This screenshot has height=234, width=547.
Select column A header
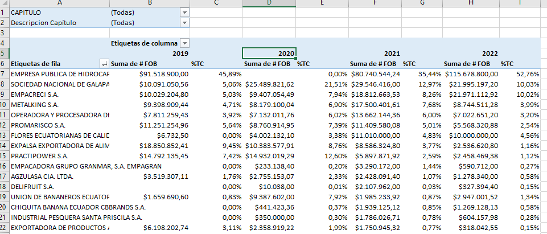click(60, 3)
